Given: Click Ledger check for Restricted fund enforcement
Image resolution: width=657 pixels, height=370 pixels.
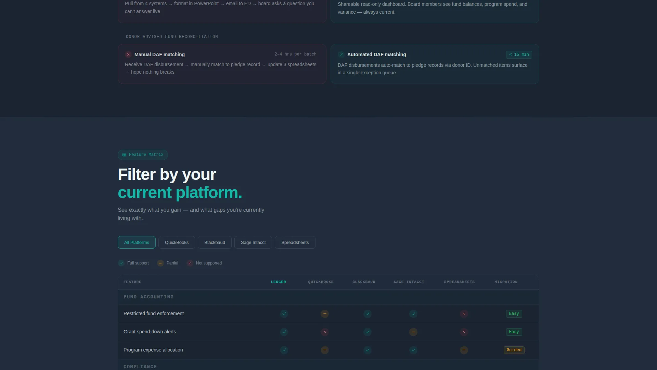Looking at the screenshot, I should point(284,314).
